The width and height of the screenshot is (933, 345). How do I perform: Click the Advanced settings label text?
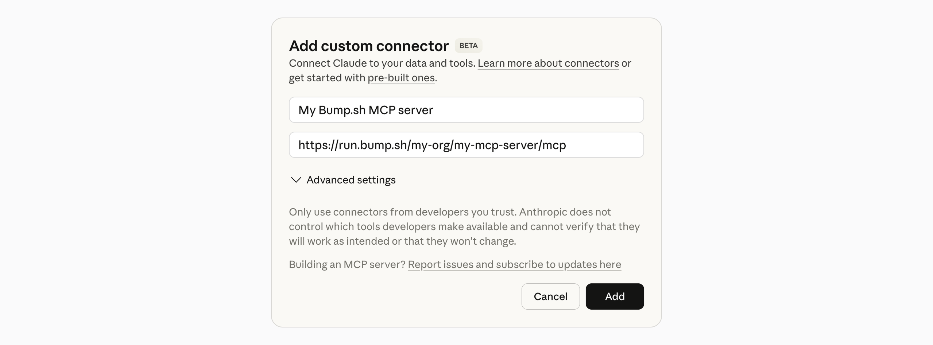coord(351,180)
